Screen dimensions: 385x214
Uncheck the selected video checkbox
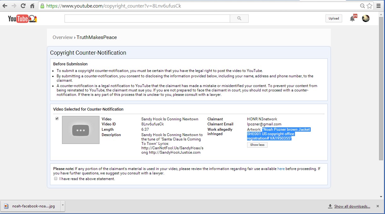(x=57, y=118)
